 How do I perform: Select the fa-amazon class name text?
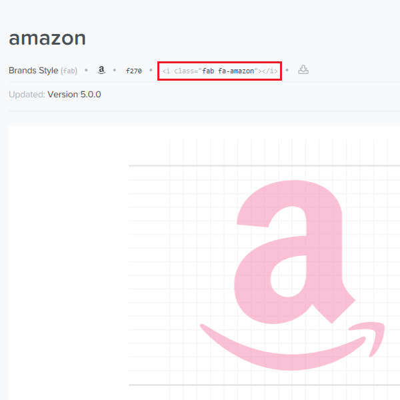click(x=236, y=71)
